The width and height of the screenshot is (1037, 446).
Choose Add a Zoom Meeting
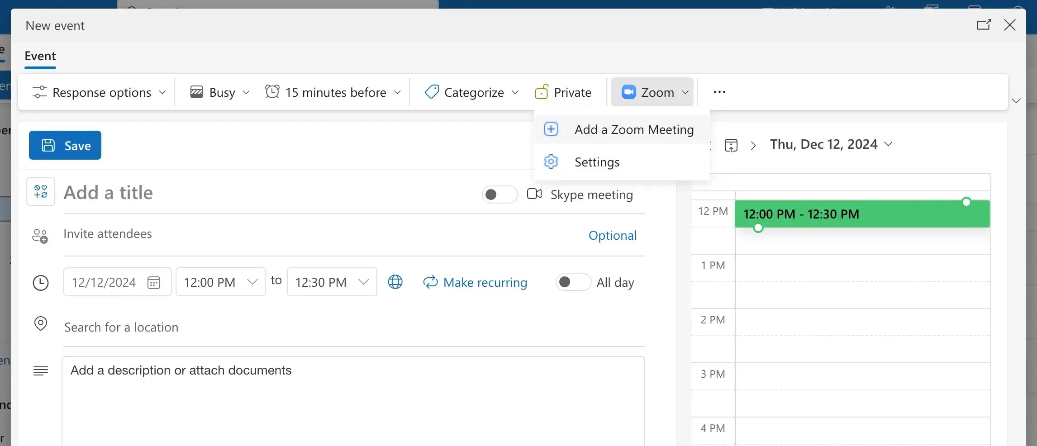pyautogui.click(x=633, y=129)
